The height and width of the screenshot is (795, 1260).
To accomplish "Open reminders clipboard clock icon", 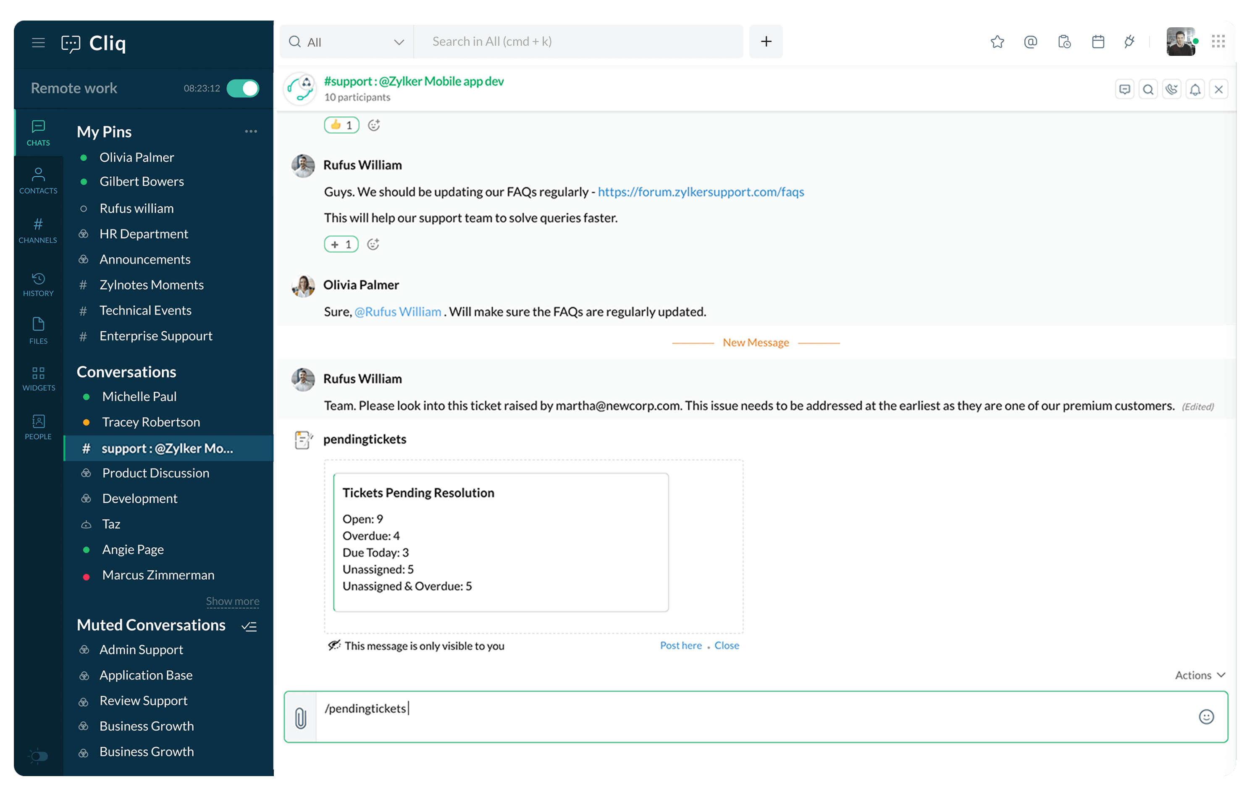I will 1064,41.
